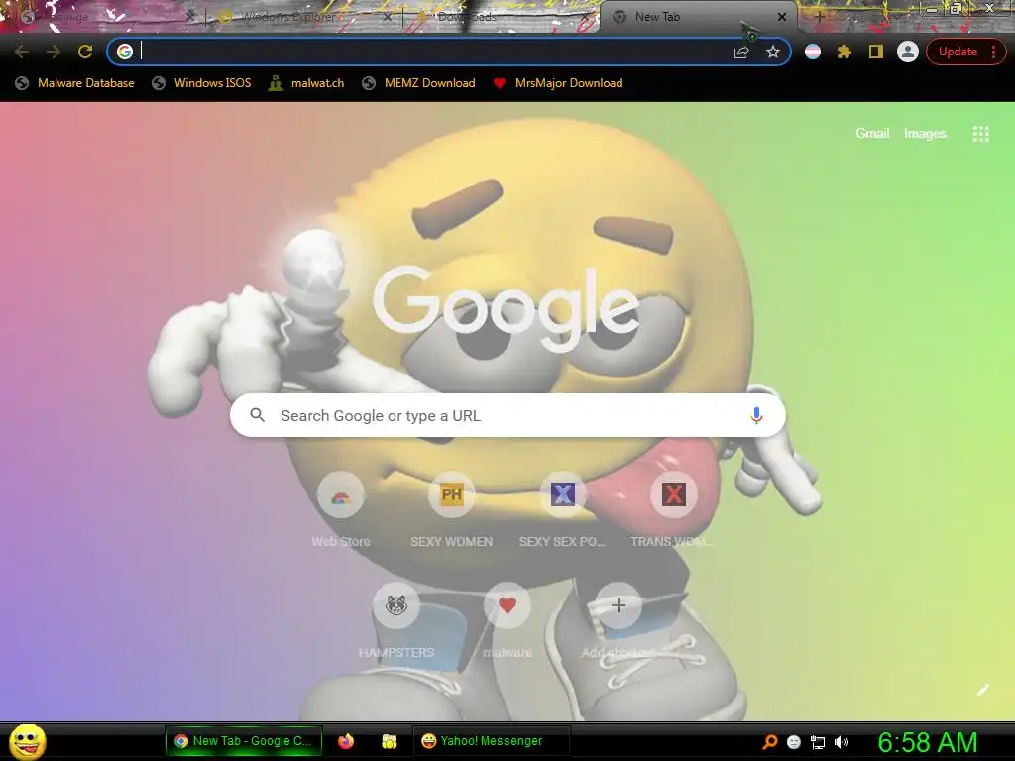Viewport: 1015px width, 761px height.
Task: Open the Malware Database bookmark
Action: (x=75, y=83)
